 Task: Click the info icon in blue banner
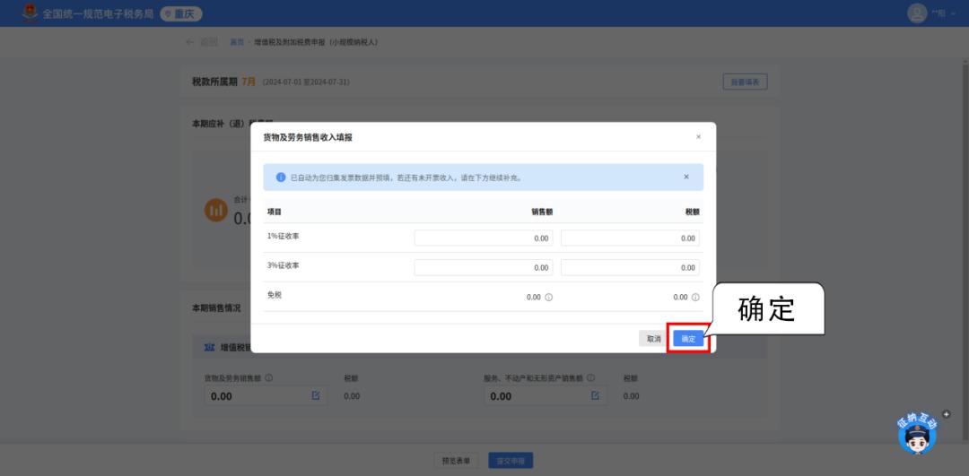[x=281, y=177]
